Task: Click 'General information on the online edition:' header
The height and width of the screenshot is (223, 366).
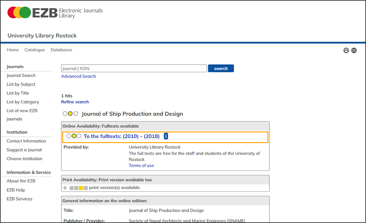Action: click(105, 201)
